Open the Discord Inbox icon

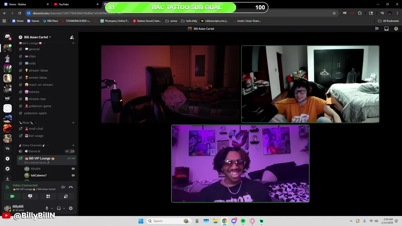[387, 29]
